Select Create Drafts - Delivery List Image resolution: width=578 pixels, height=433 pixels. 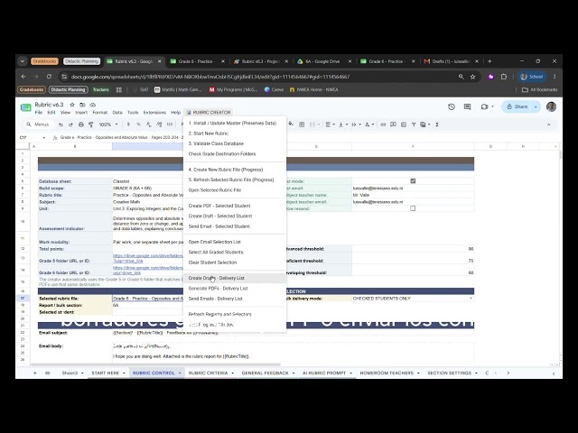coord(235,278)
